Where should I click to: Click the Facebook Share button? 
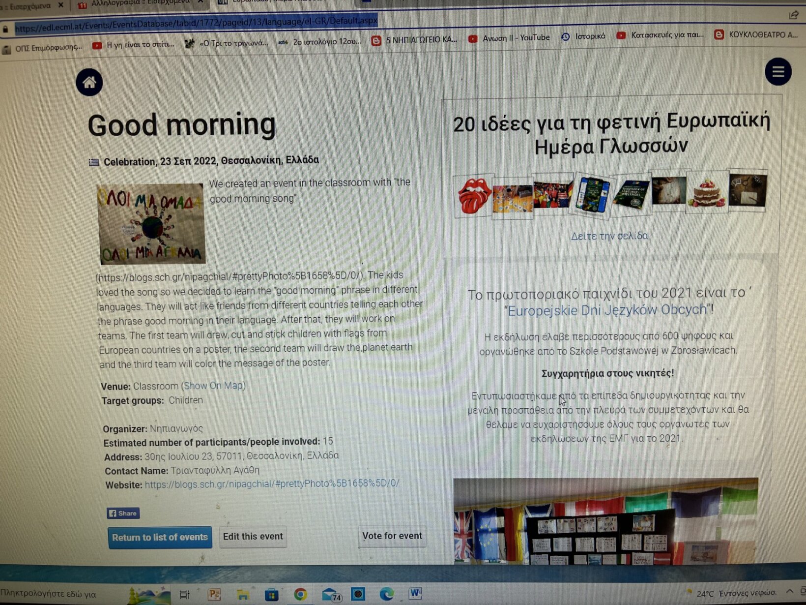(x=123, y=513)
